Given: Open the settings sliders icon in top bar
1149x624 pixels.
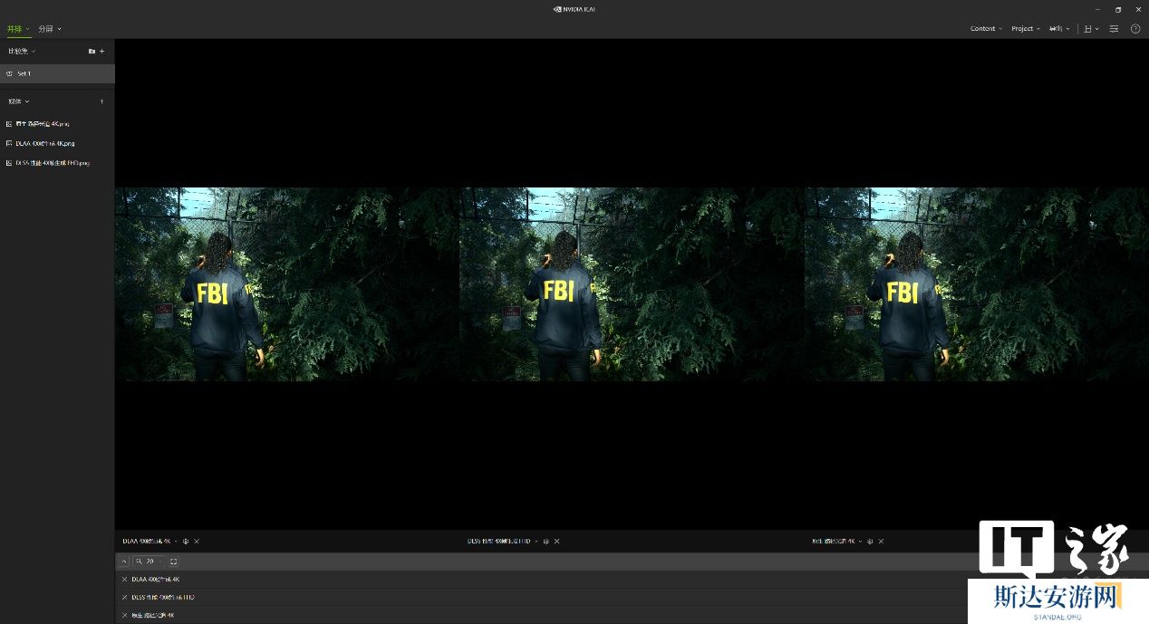Looking at the screenshot, I should coord(1114,29).
